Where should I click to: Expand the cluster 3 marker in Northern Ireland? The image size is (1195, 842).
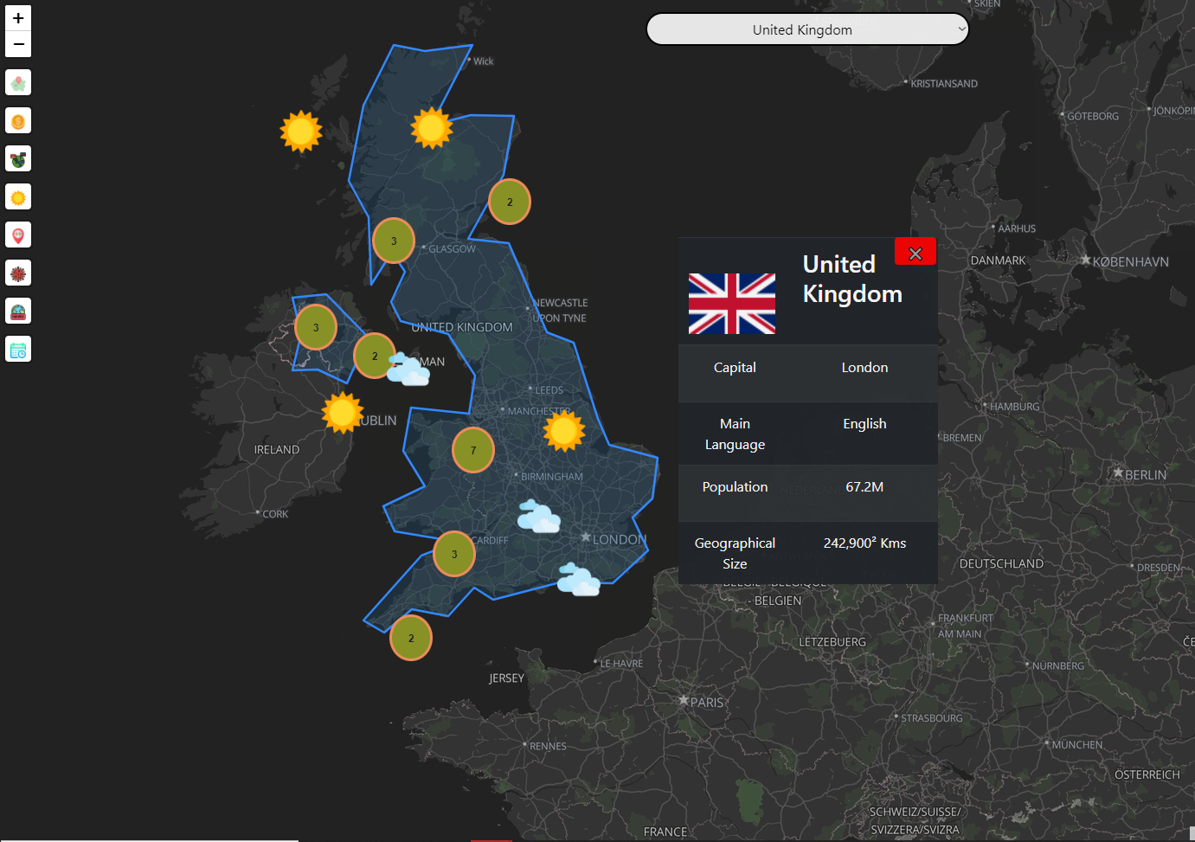coord(316,327)
